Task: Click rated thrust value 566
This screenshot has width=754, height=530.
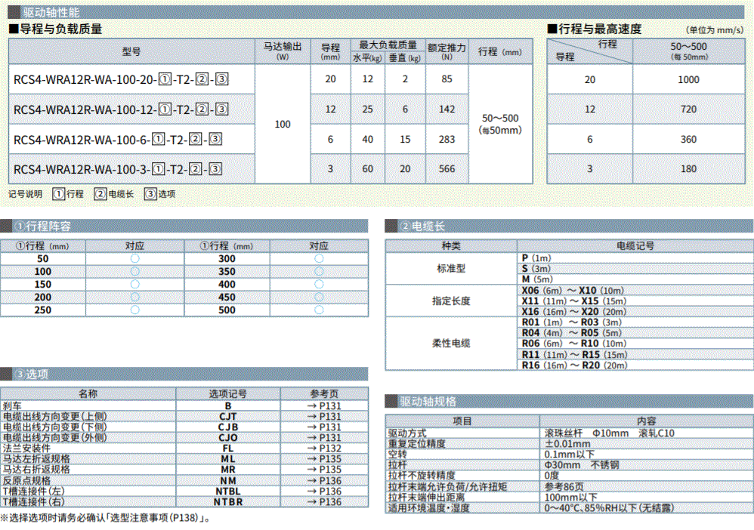Action: [x=447, y=168]
